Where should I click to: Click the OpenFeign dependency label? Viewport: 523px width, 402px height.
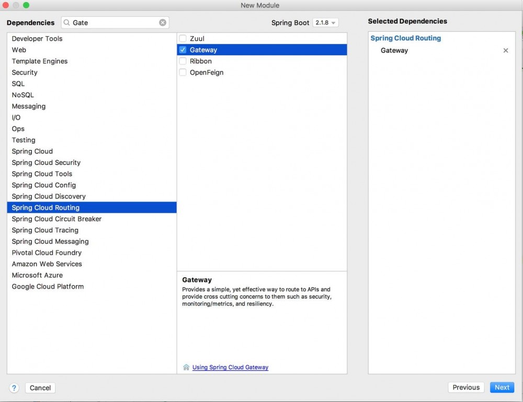(207, 73)
